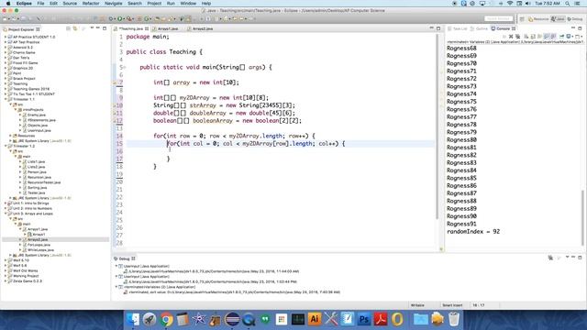587x330 pixels.
Task: Switch to the Resource perspective
Action: [538, 18]
